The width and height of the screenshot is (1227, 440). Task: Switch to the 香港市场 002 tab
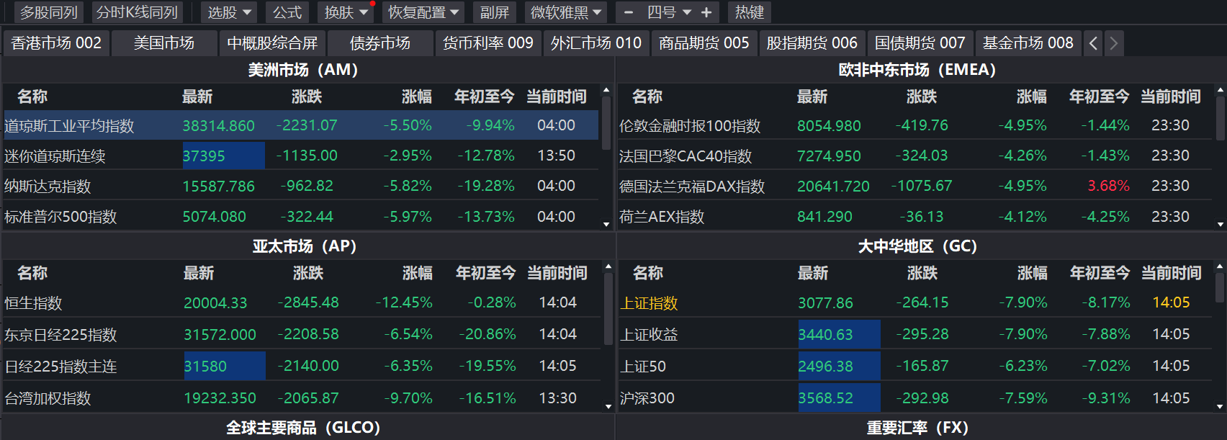(56, 43)
